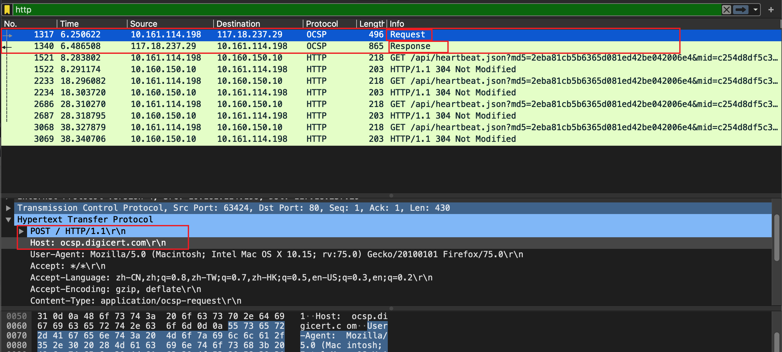Expand Transmission Control Protocol tree node
The image size is (782, 352).
coord(8,208)
